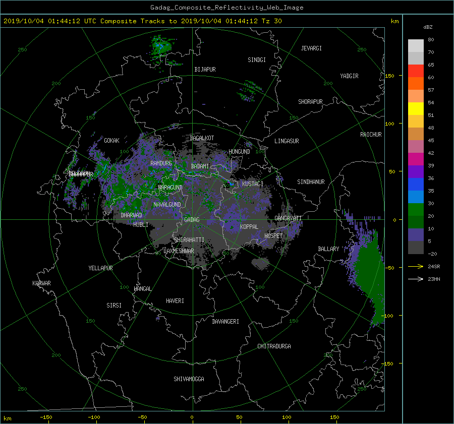Click the NARAGUND city label
The width and height of the screenshot is (454, 424).
tap(171, 187)
